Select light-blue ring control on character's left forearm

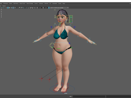89,40
